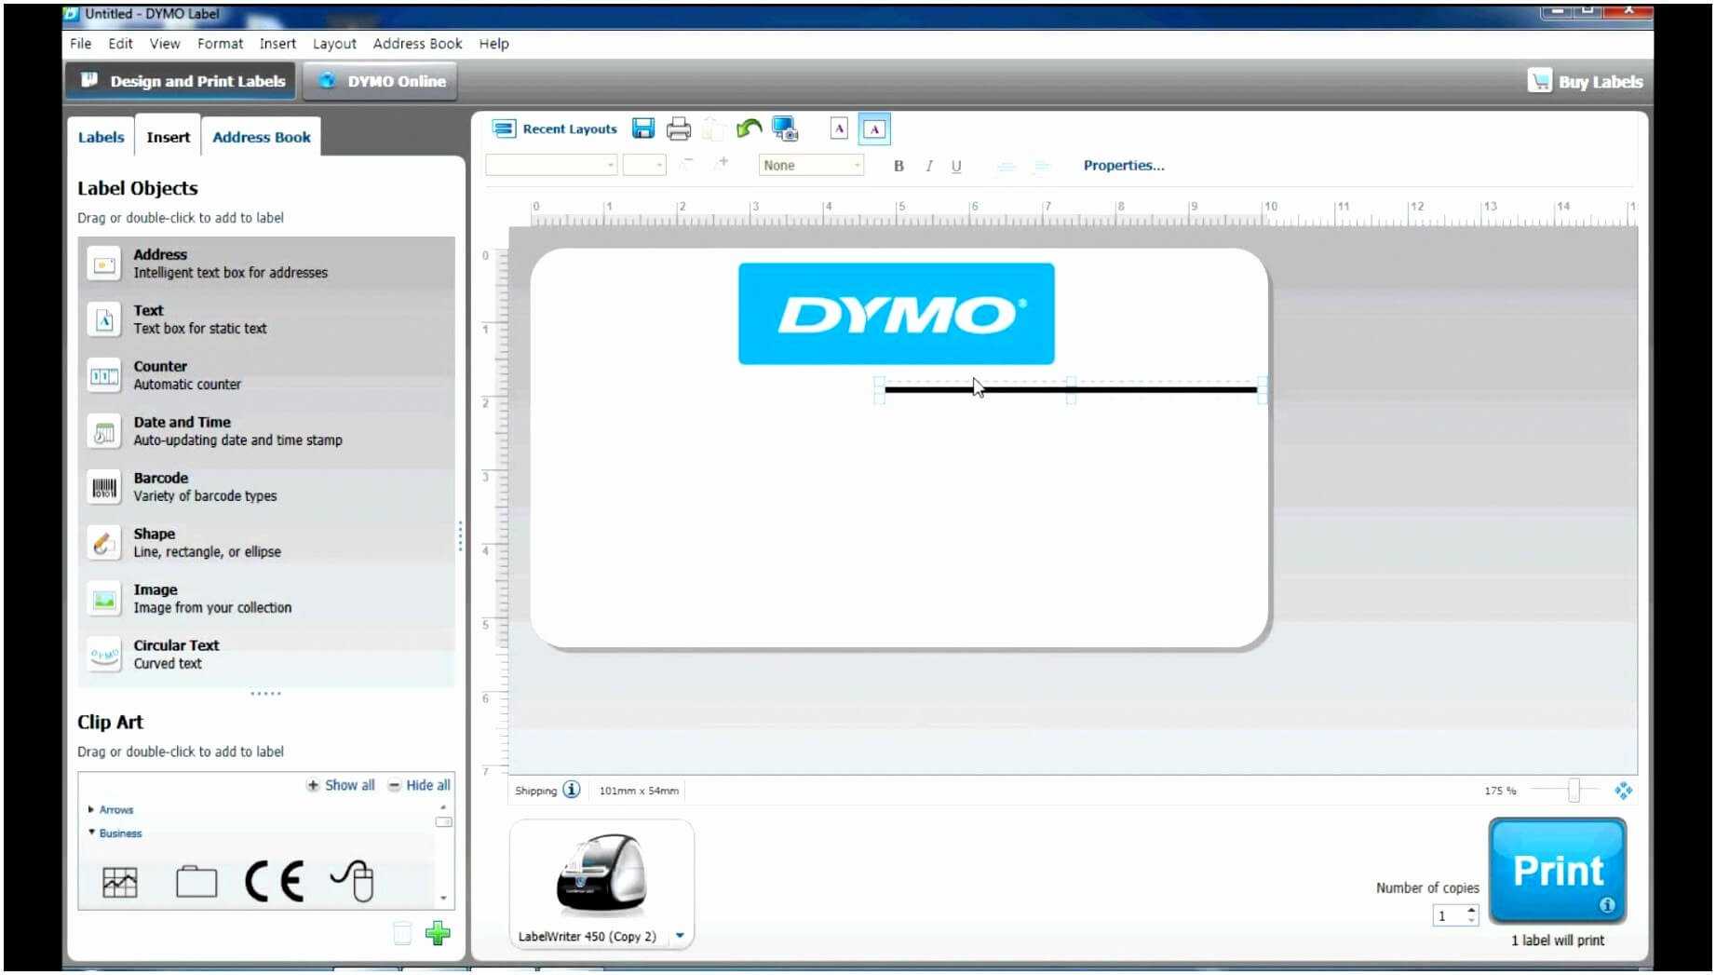Increase number of copies stepper up
Image resolution: width=1716 pixels, height=975 pixels.
pos(1472,911)
